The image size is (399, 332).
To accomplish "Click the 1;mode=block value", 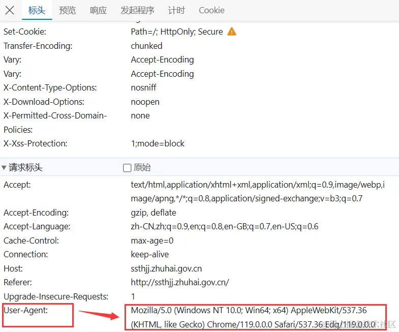I will [158, 143].
